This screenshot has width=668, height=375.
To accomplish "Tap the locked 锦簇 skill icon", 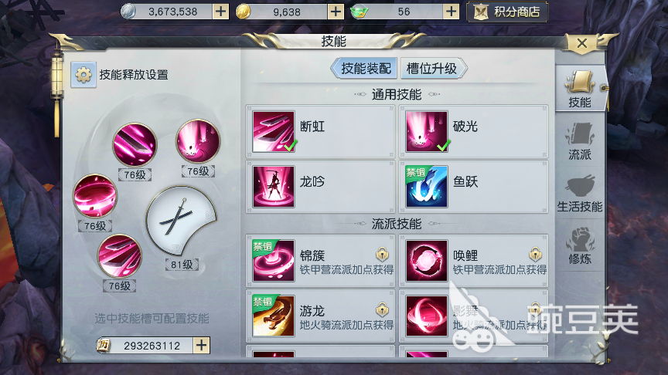I will (x=274, y=261).
